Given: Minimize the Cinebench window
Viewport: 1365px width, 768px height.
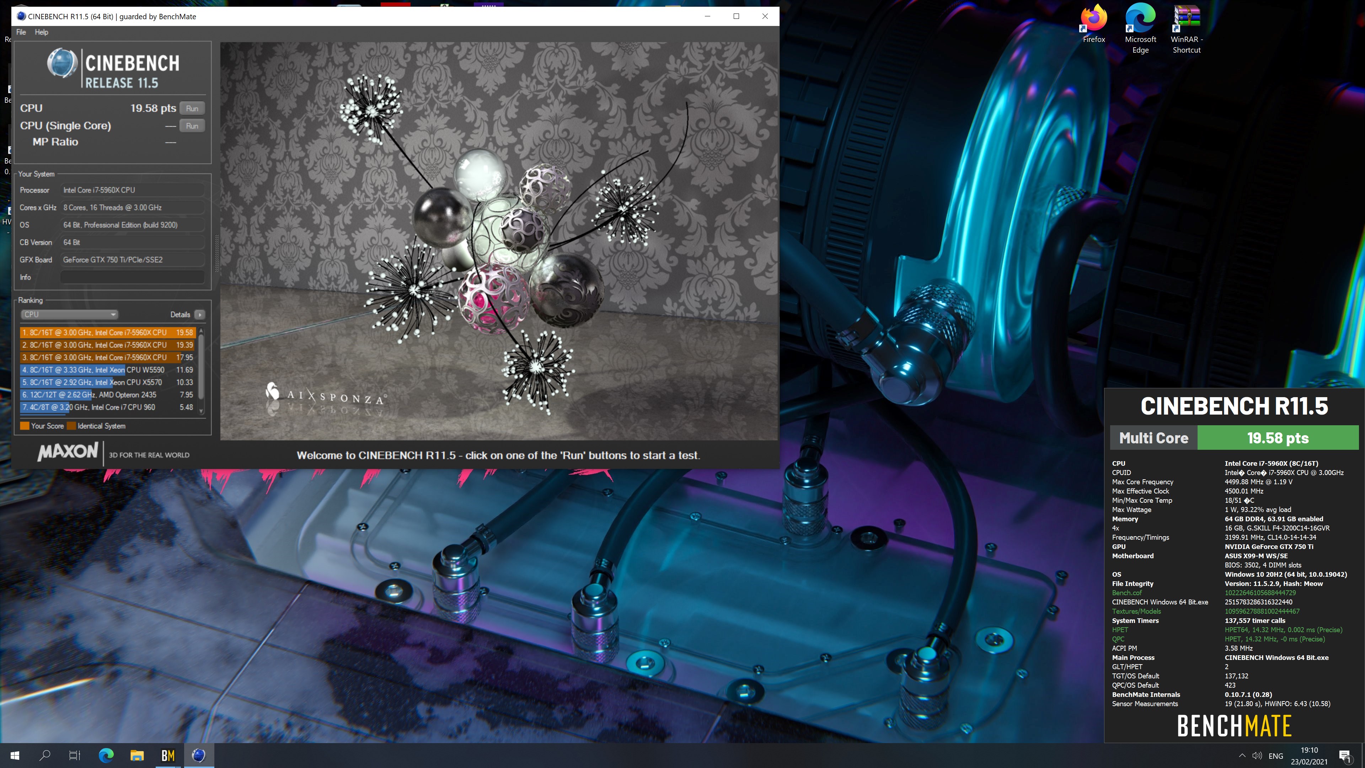Looking at the screenshot, I should [x=707, y=16].
